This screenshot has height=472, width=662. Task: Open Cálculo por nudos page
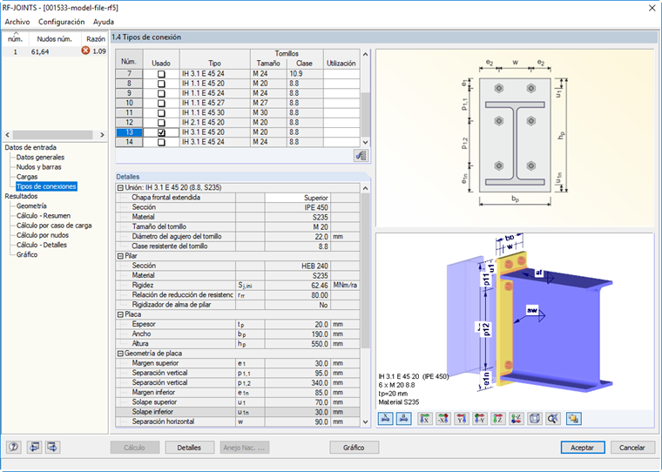point(43,235)
